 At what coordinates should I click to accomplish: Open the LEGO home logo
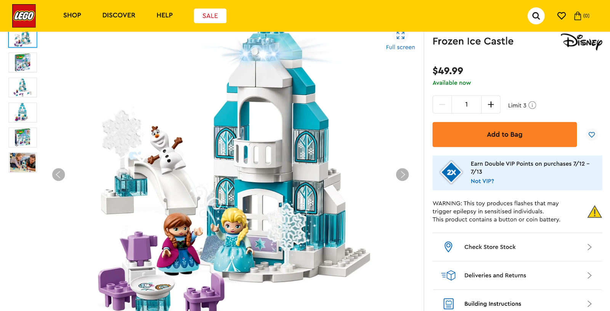point(24,16)
